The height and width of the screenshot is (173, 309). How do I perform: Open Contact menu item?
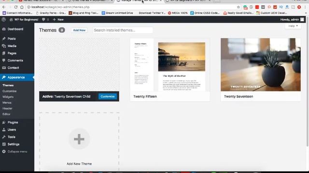point(13,68)
